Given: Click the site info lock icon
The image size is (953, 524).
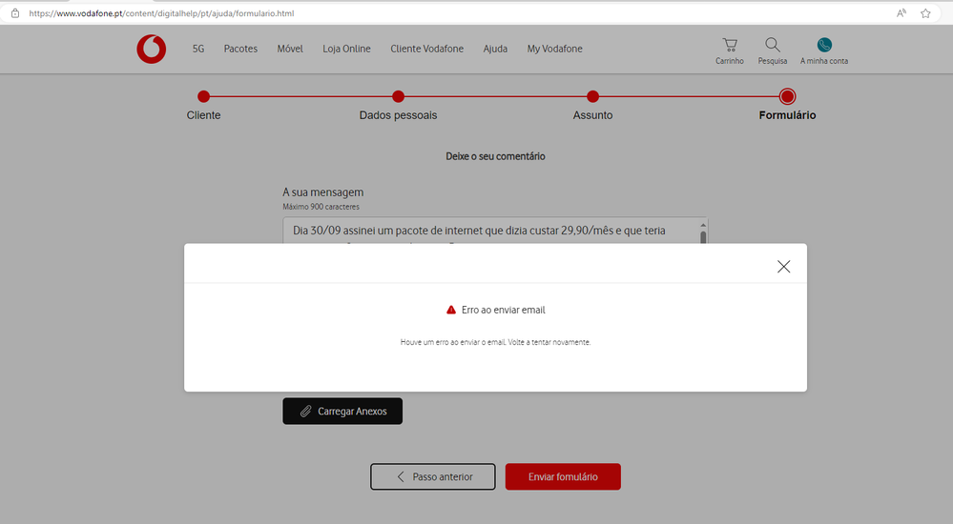Looking at the screenshot, I should tap(14, 13).
